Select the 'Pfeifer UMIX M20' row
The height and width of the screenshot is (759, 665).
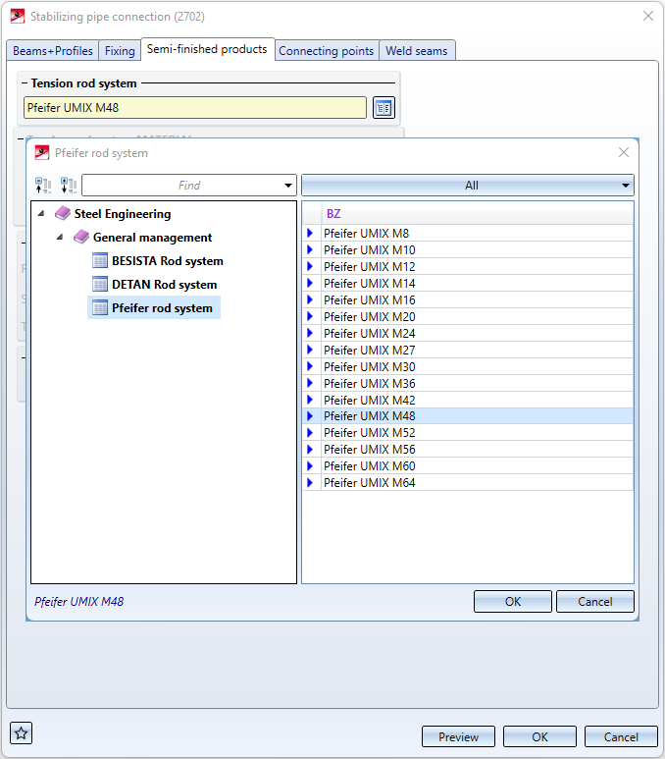click(x=468, y=316)
